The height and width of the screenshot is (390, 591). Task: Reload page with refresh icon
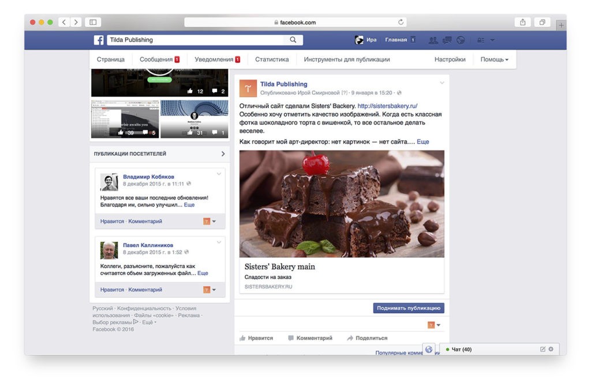pyautogui.click(x=401, y=22)
